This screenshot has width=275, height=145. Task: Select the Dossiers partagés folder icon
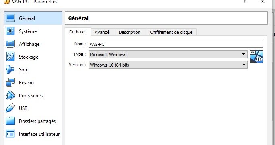pyautogui.click(x=10, y=121)
